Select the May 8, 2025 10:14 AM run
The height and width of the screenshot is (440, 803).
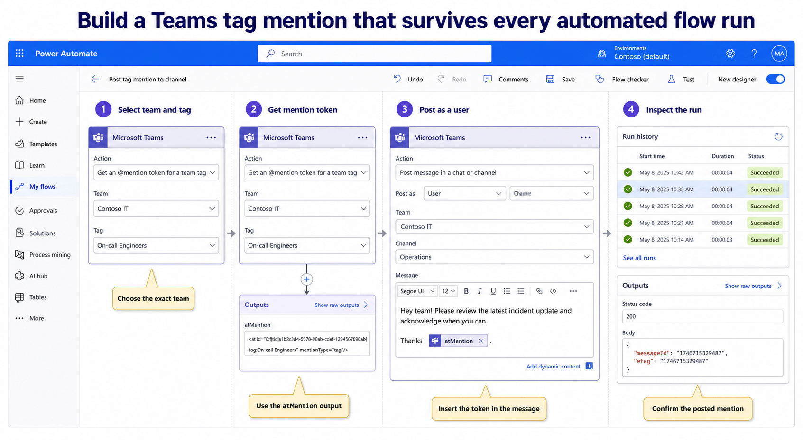(x=702, y=240)
